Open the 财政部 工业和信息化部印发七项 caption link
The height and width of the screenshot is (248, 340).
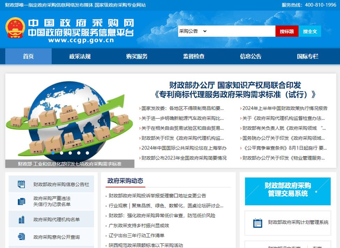pyautogui.click(x=70, y=164)
